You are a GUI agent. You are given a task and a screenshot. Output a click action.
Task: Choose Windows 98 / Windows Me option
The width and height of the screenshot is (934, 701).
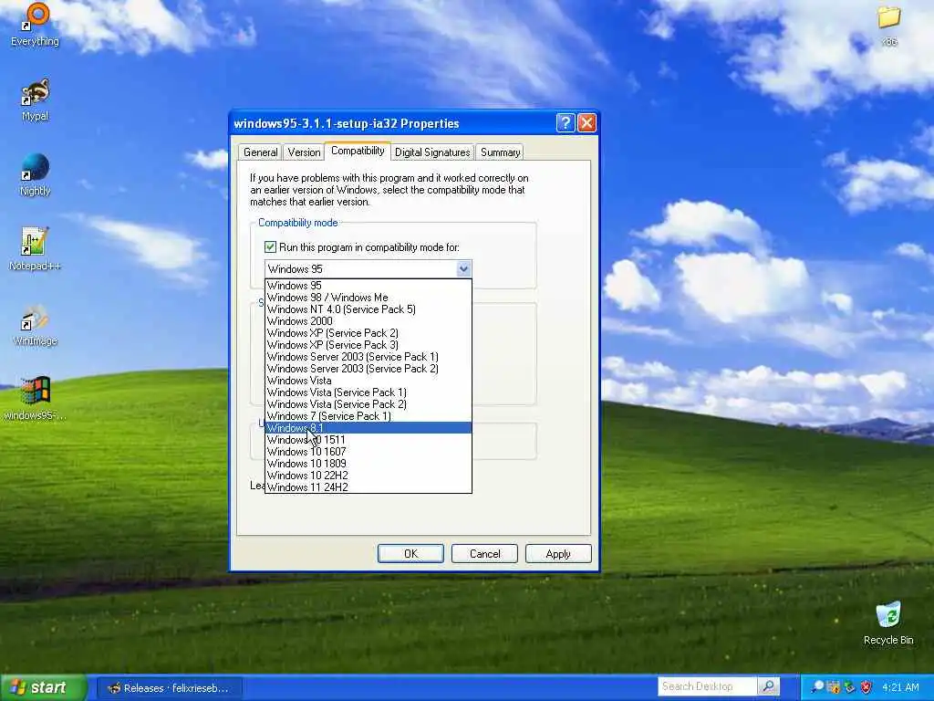[368, 297]
